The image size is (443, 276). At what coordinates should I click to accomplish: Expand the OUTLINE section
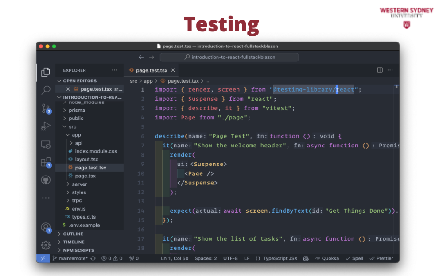73,234
